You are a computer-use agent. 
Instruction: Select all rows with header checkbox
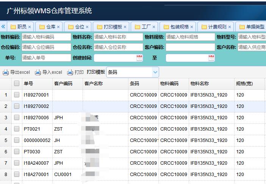(x=17, y=84)
